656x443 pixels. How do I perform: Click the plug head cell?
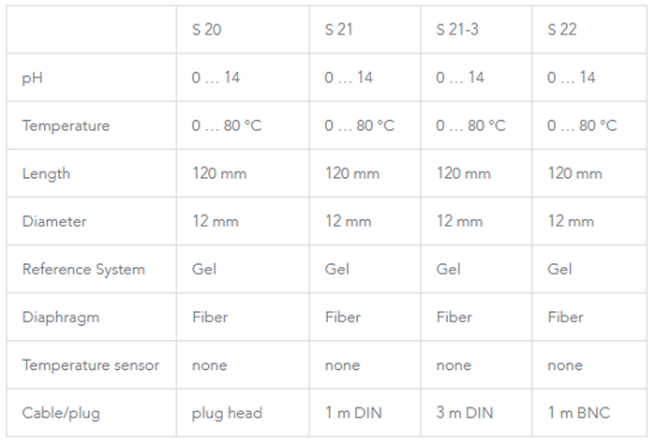coord(226,412)
